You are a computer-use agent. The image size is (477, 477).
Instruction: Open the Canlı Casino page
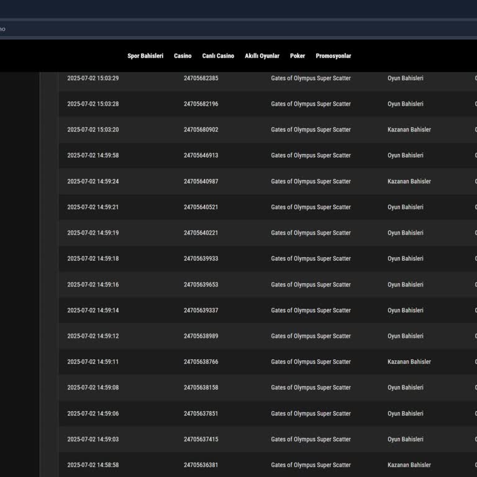point(218,56)
